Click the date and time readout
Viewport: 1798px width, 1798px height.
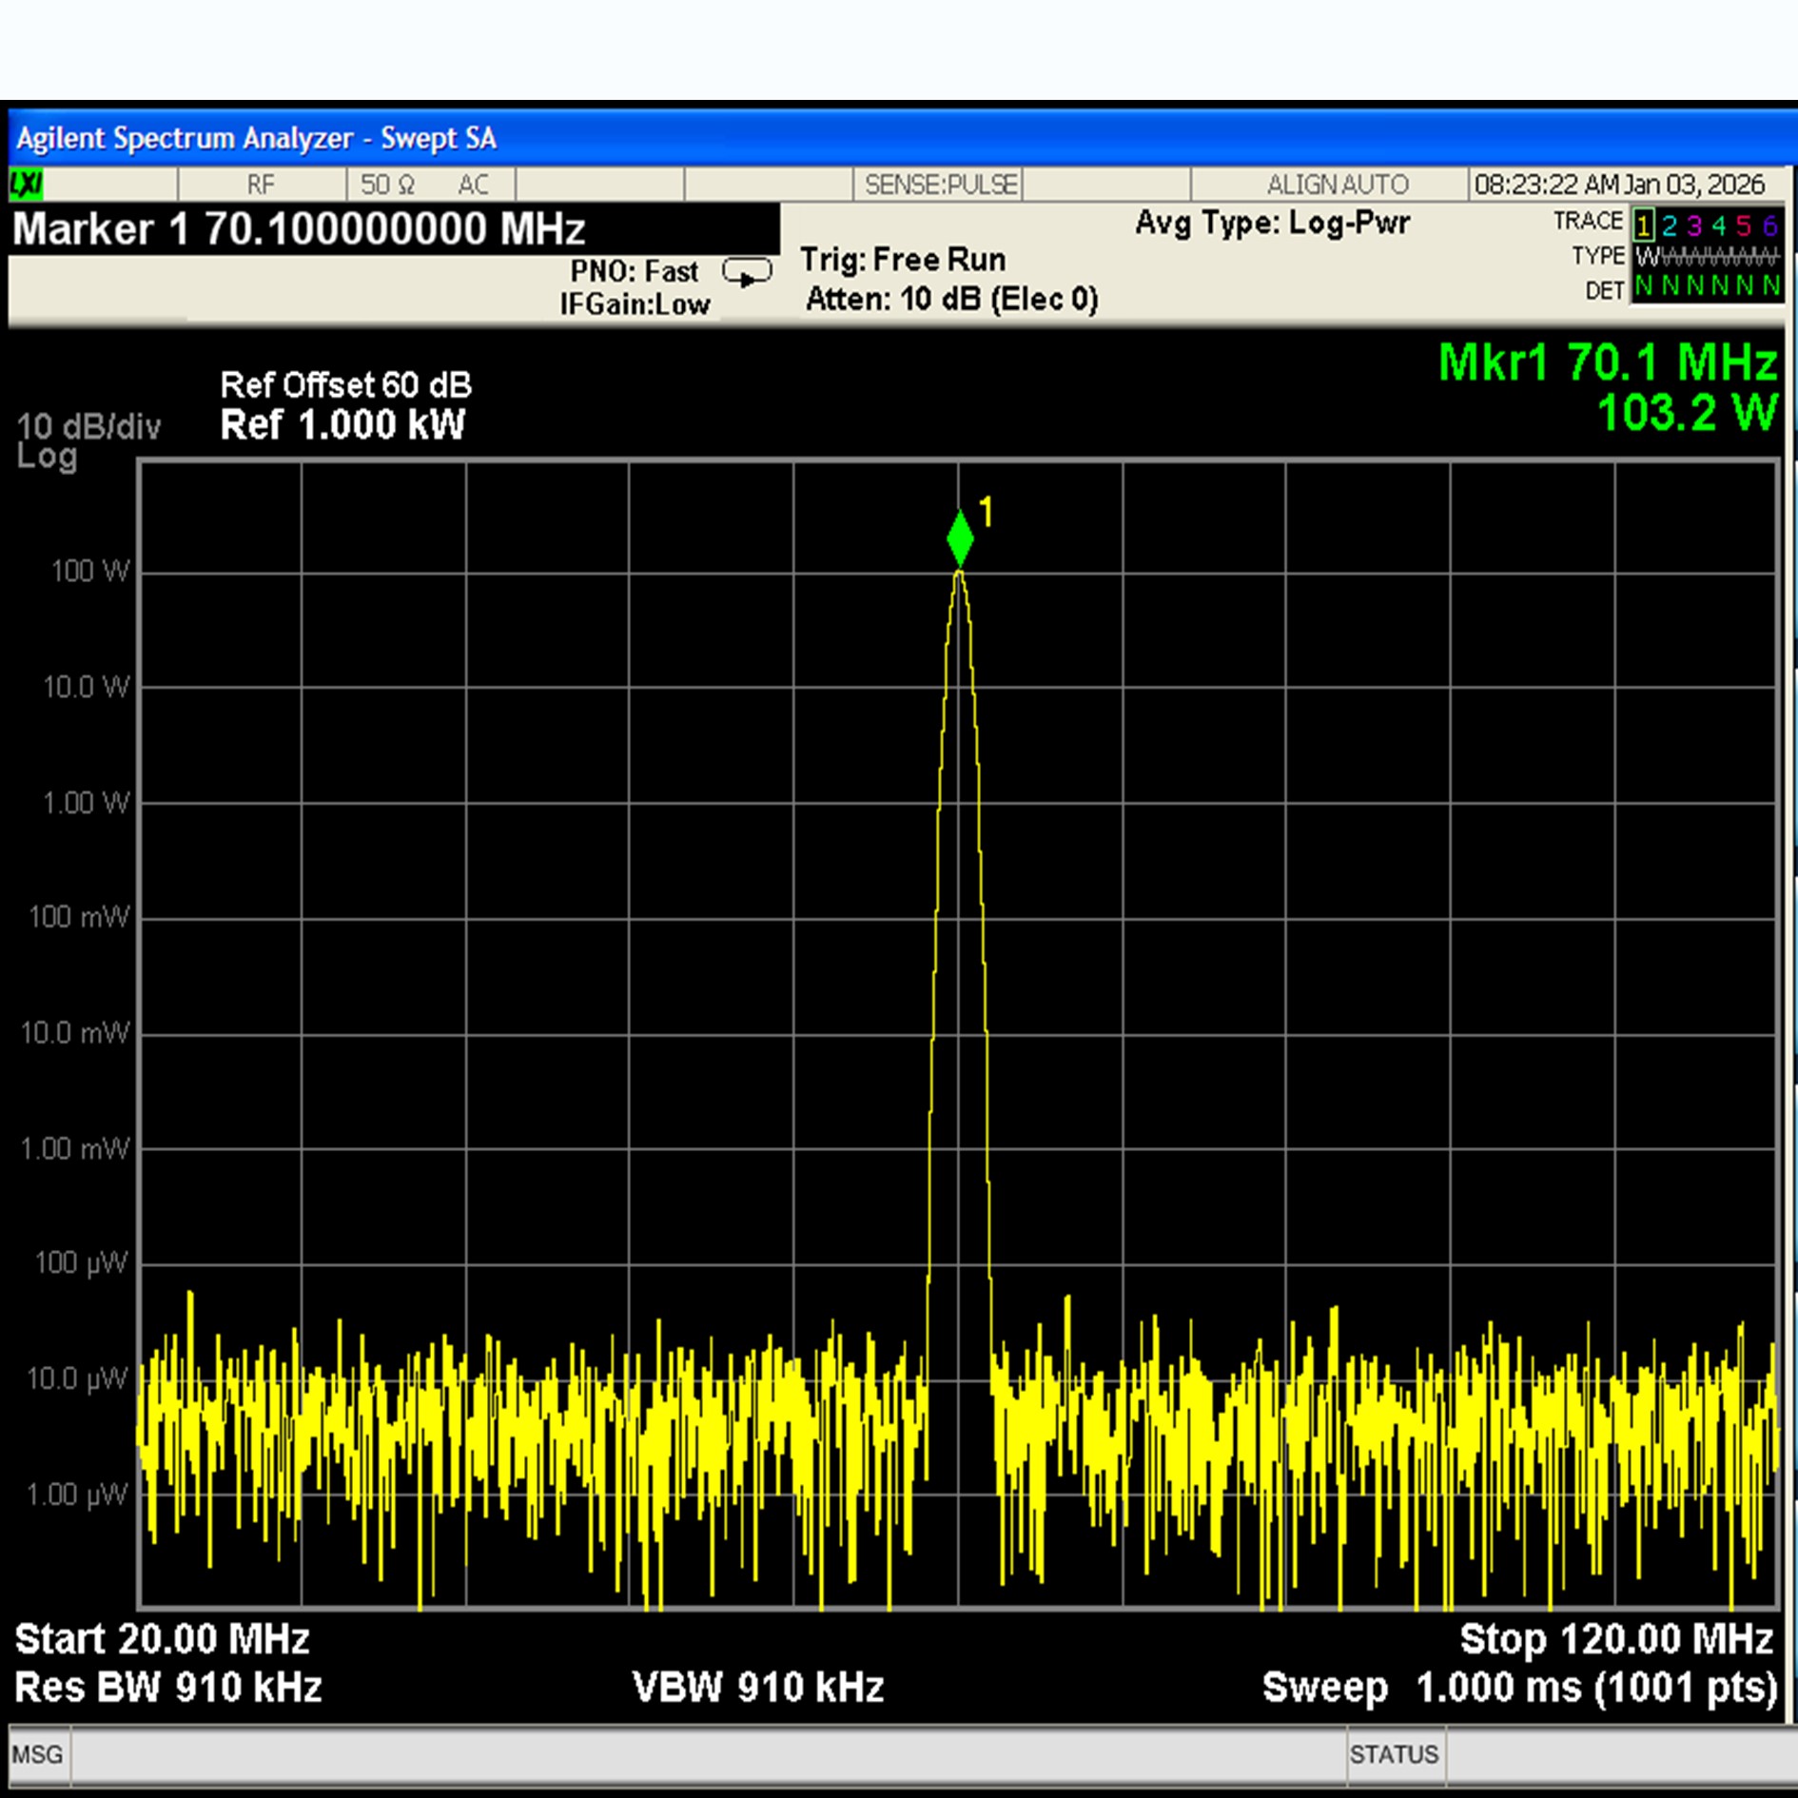[1619, 185]
